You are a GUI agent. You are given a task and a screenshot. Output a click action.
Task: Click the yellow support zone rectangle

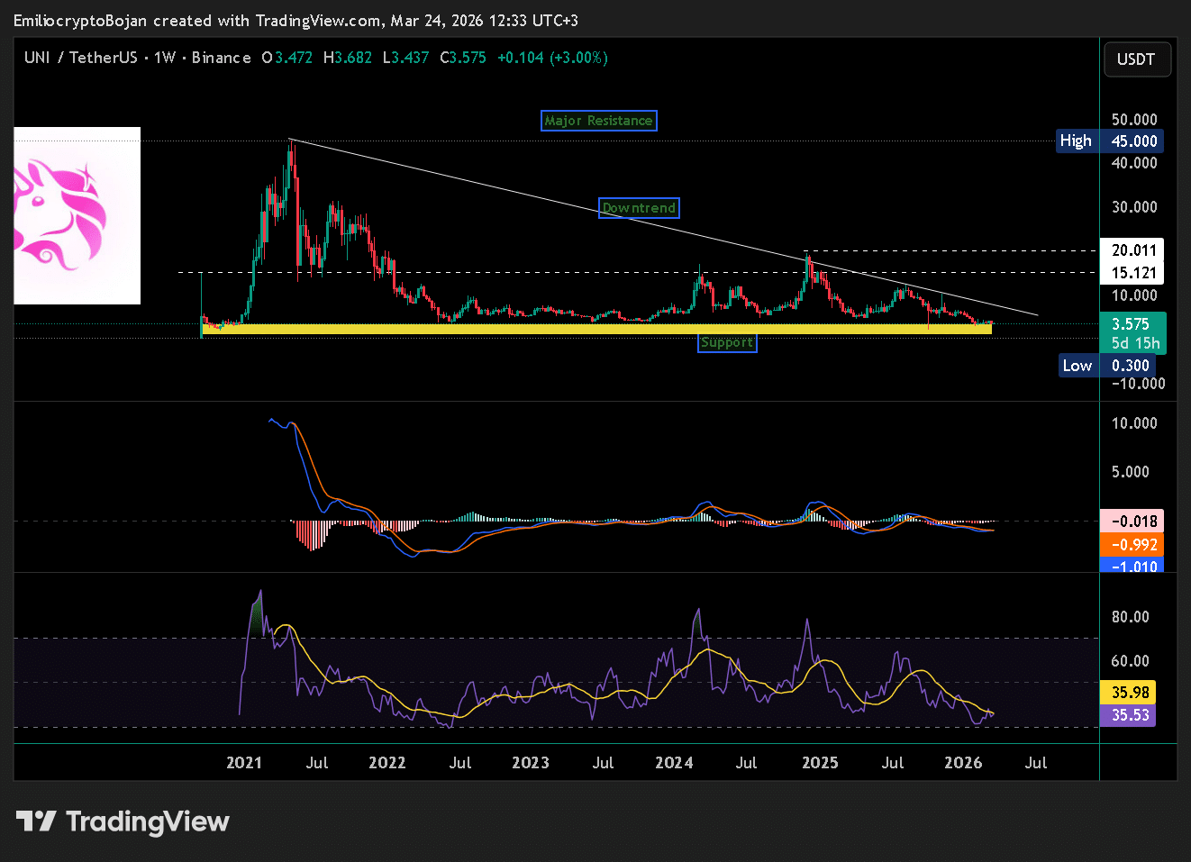tap(595, 330)
